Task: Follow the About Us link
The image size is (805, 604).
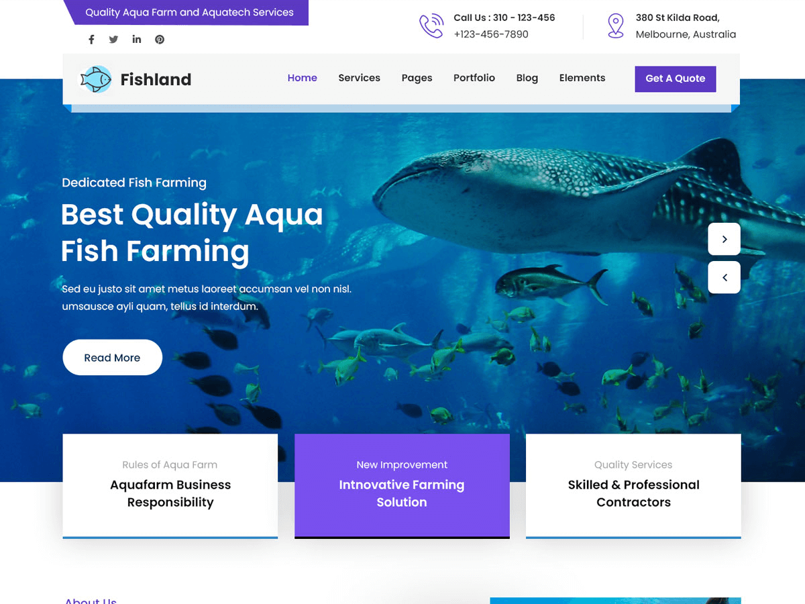Action: tap(90, 600)
